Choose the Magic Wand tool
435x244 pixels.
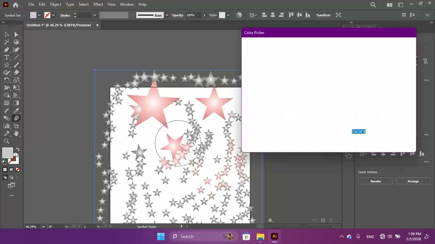(6, 42)
